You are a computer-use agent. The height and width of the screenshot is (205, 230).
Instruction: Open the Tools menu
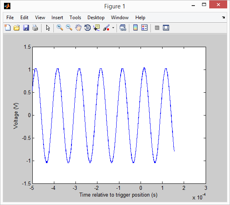pos(75,18)
